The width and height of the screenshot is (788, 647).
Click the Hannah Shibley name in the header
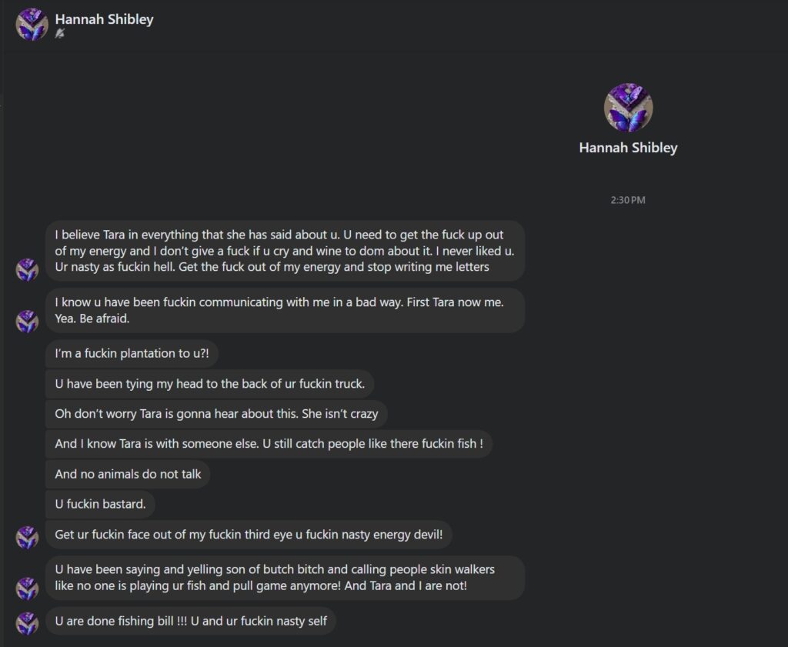click(104, 19)
